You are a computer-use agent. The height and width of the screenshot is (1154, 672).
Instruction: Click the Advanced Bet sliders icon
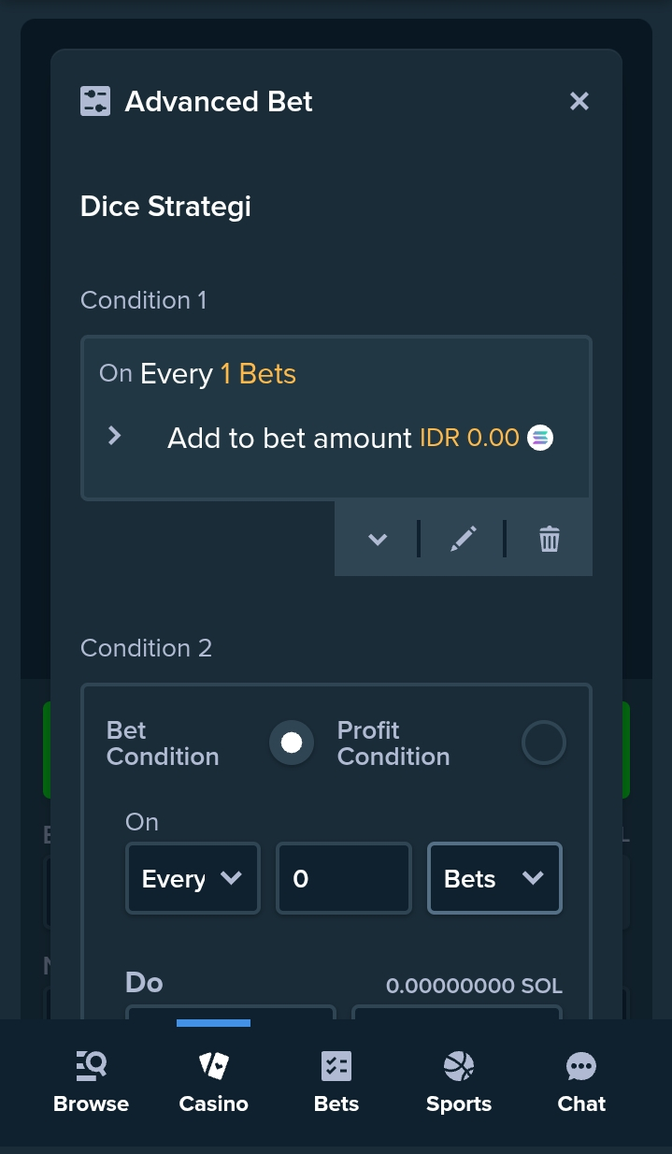click(95, 101)
